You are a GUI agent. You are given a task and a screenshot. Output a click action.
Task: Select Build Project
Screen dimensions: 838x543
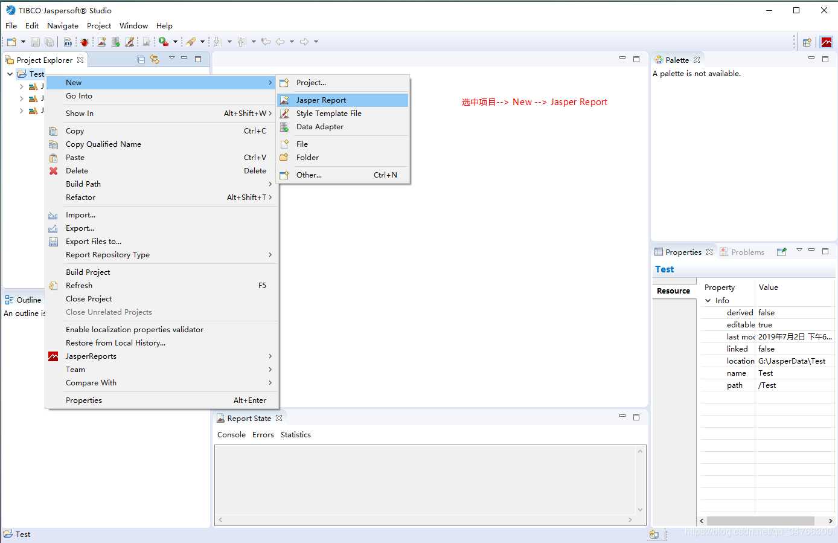coord(162,272)
